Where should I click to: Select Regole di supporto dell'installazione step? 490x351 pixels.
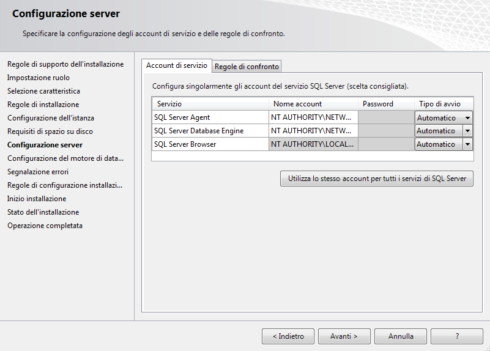(x=65, y=64)
